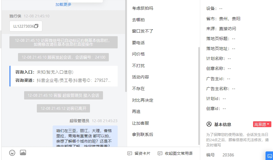The image size is (273, 160).
Task: Click the quick phrases list scrollbar
Action: tap(199, 96)
